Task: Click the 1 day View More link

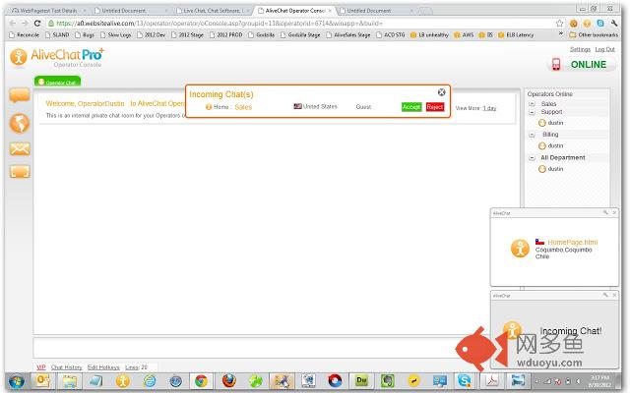Action: [x=489, y=108]
